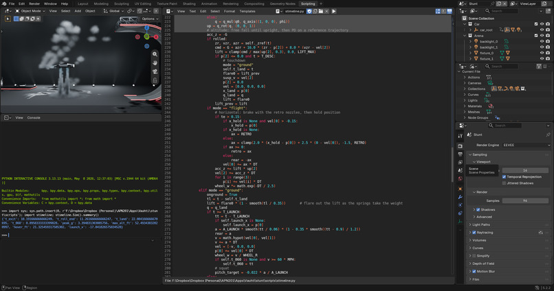Open the Global transform orientation dropdown
Screen dimensions: 554x291
113,11
